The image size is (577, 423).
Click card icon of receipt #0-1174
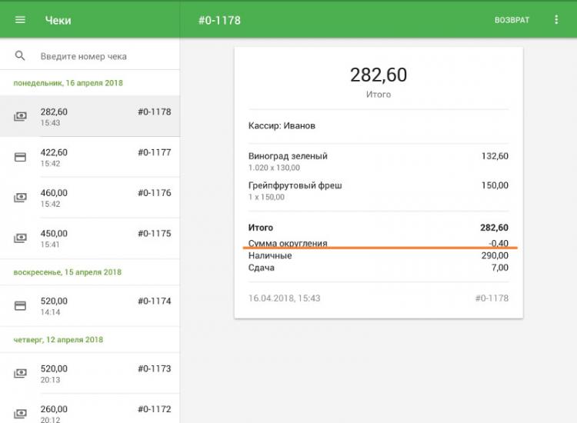point(21,306)
